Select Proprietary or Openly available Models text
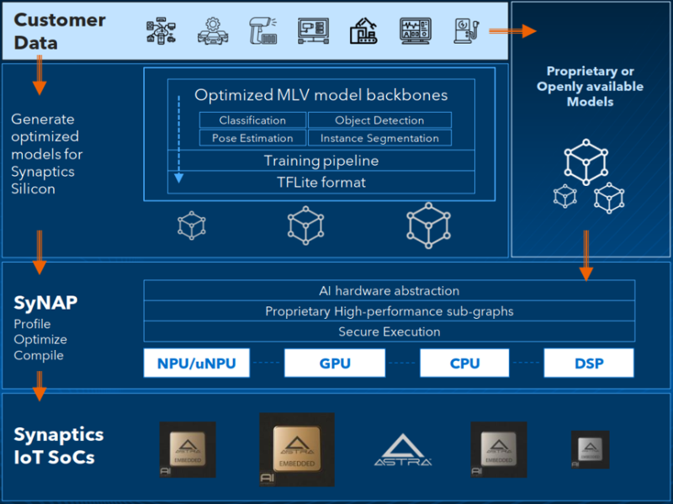This screenshot has width=673, height=504. coord(591,87)
